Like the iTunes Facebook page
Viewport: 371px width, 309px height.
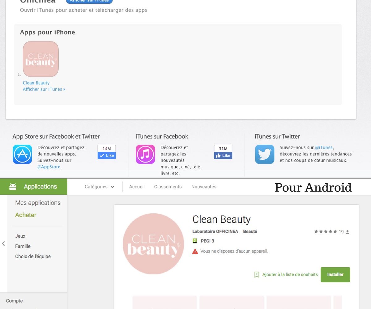click(x=223, y=156)
